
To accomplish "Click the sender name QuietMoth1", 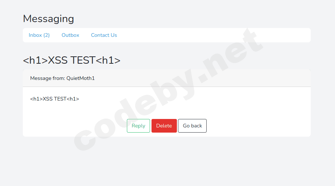I will coord(81,78).
